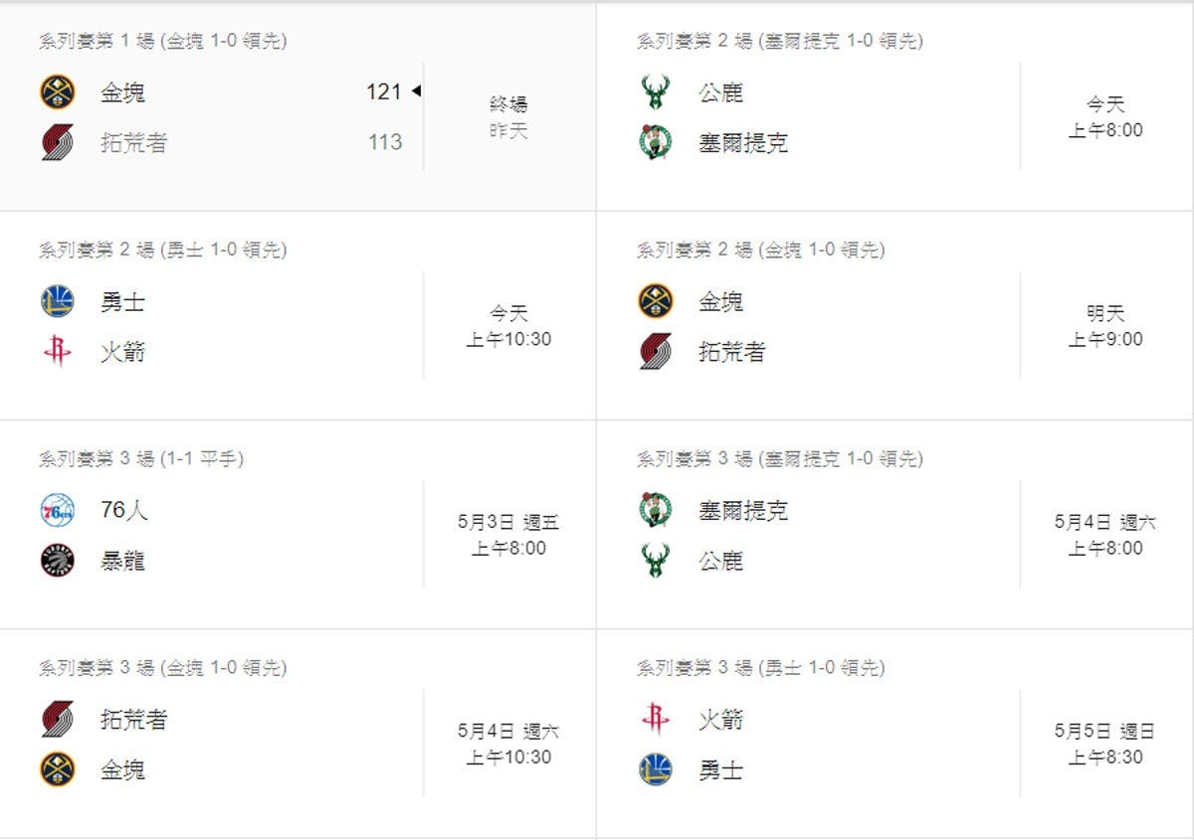The width and height of the screenshot is (1194, 840).
Task: Click the 5月3日 週五 上午8:00 game time
Action: click(508, 535)
